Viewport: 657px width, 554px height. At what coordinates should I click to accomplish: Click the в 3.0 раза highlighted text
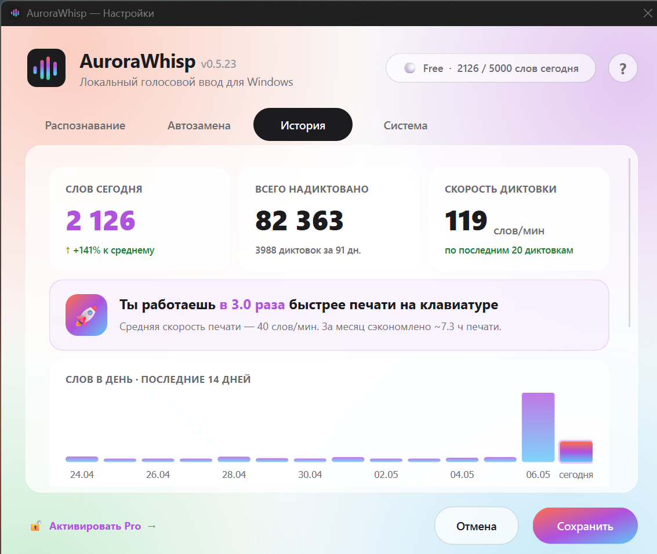pyautogui.click(x=252, y=305)
